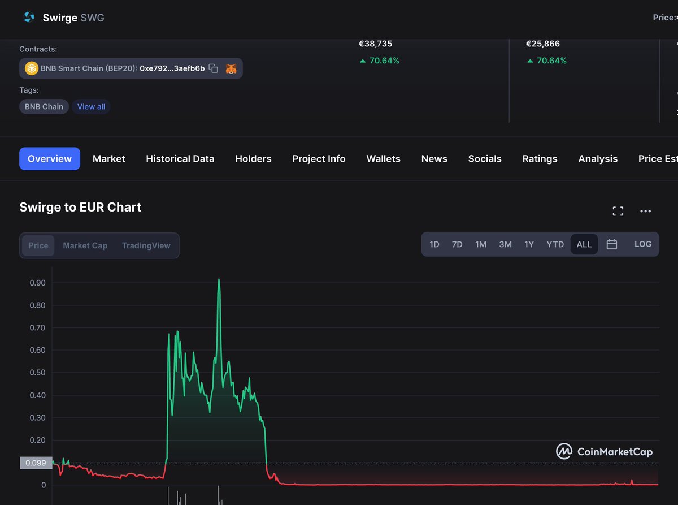Click the Swirge to EUR Chart heading

pyautogui.click(x=80, y=208)
